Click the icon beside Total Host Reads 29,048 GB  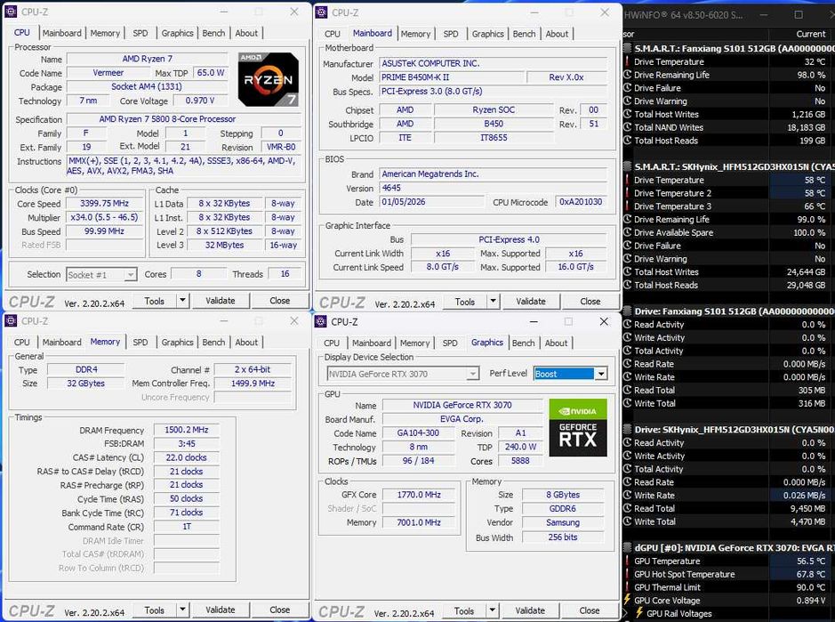[x=627, y=285]
